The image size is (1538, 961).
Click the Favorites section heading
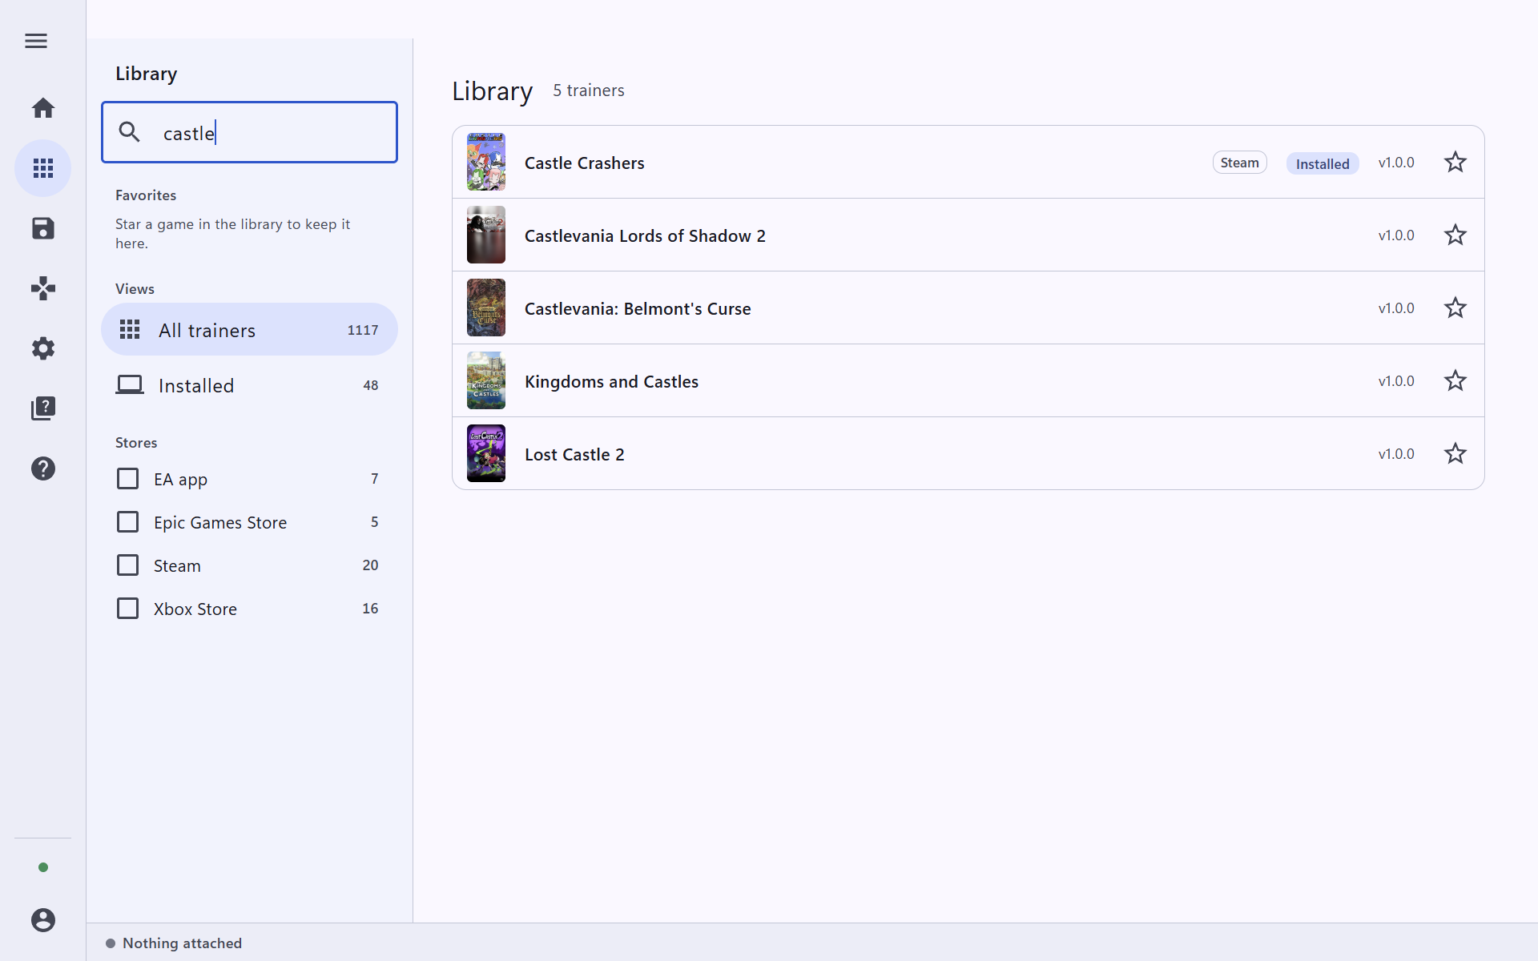point(146,195)
